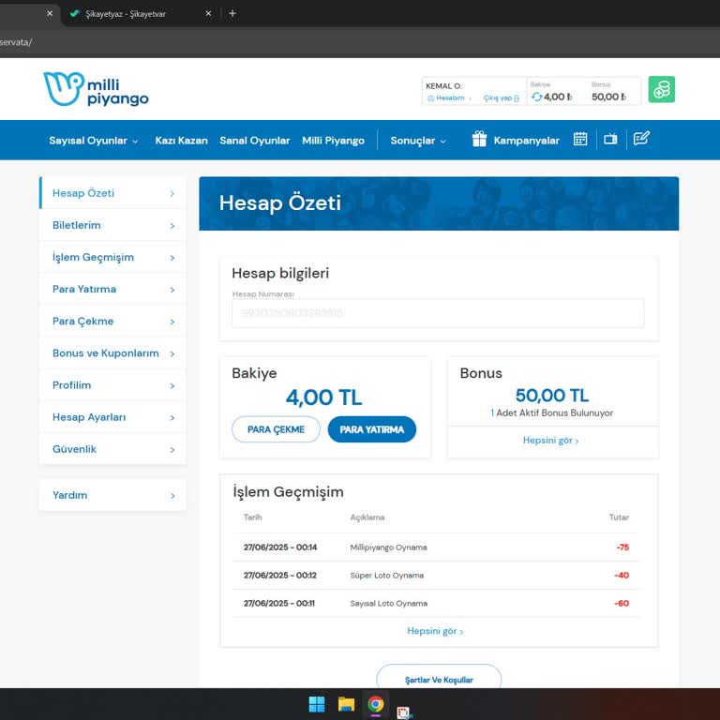Screen dimensions: 720x720
Task: Open the Hesabım account dropdown
Action: [x=450, y=97]
